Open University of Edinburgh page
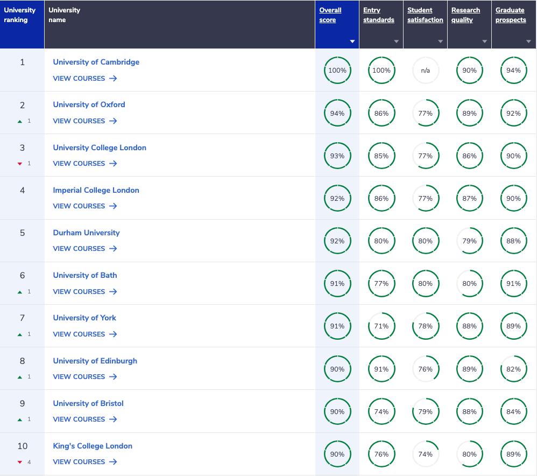The image size is (537, 476). (x=95, y=361)
